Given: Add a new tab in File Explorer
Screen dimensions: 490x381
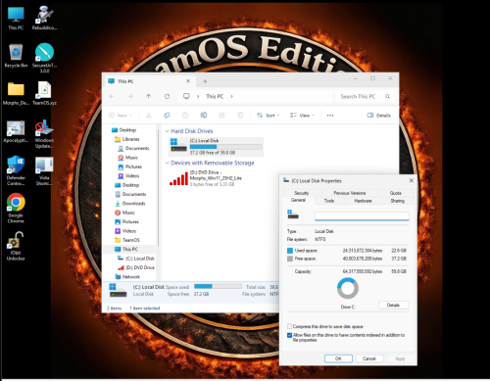Looking at the screenshot, I should (205, 81).
